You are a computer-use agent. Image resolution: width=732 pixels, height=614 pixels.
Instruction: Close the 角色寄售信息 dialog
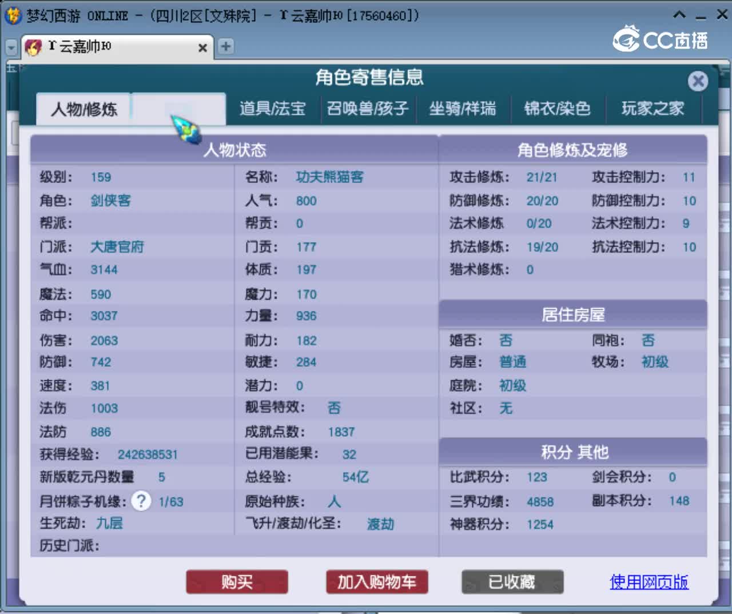click(698, 81)
